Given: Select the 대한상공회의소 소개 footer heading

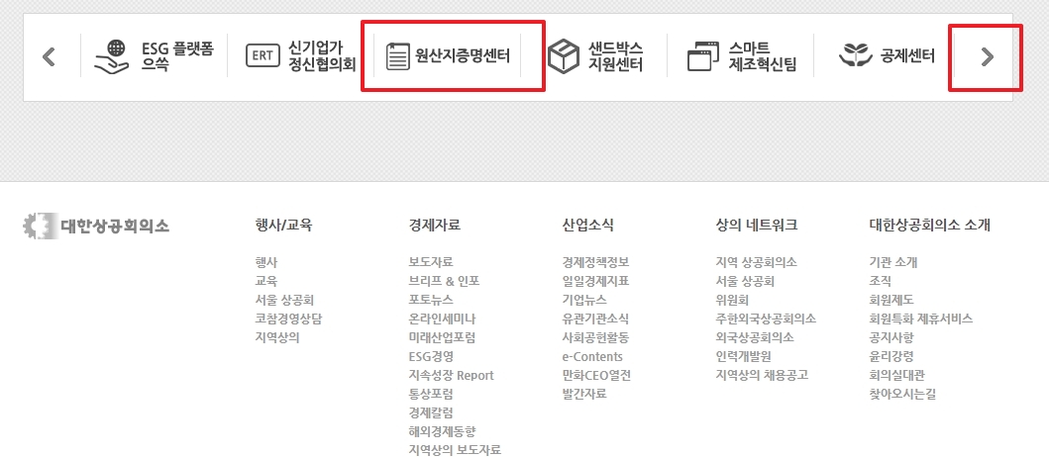Looking at the screenshot, I should click(x=929, y=226).
